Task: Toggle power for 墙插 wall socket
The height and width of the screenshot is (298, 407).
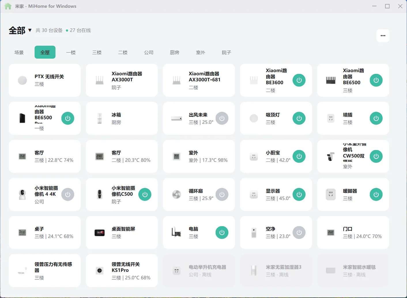Action: (376, 118)
